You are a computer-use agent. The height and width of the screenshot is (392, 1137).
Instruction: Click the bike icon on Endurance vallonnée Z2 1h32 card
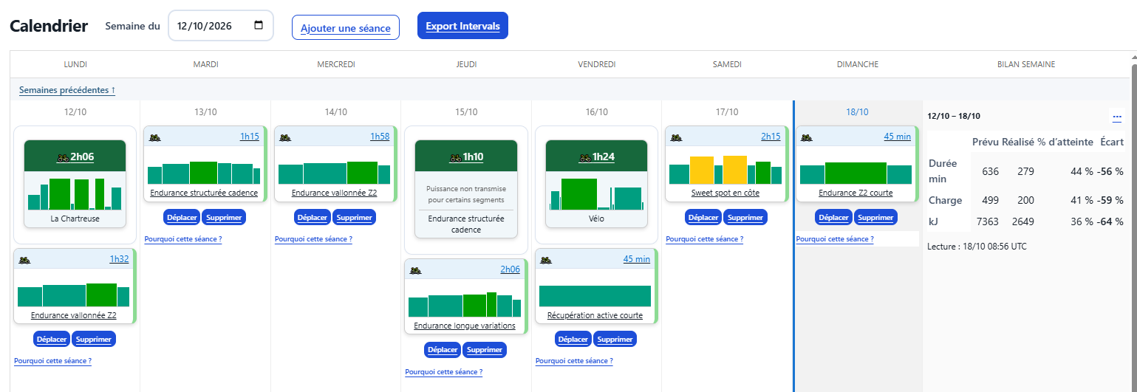(25, 259)
